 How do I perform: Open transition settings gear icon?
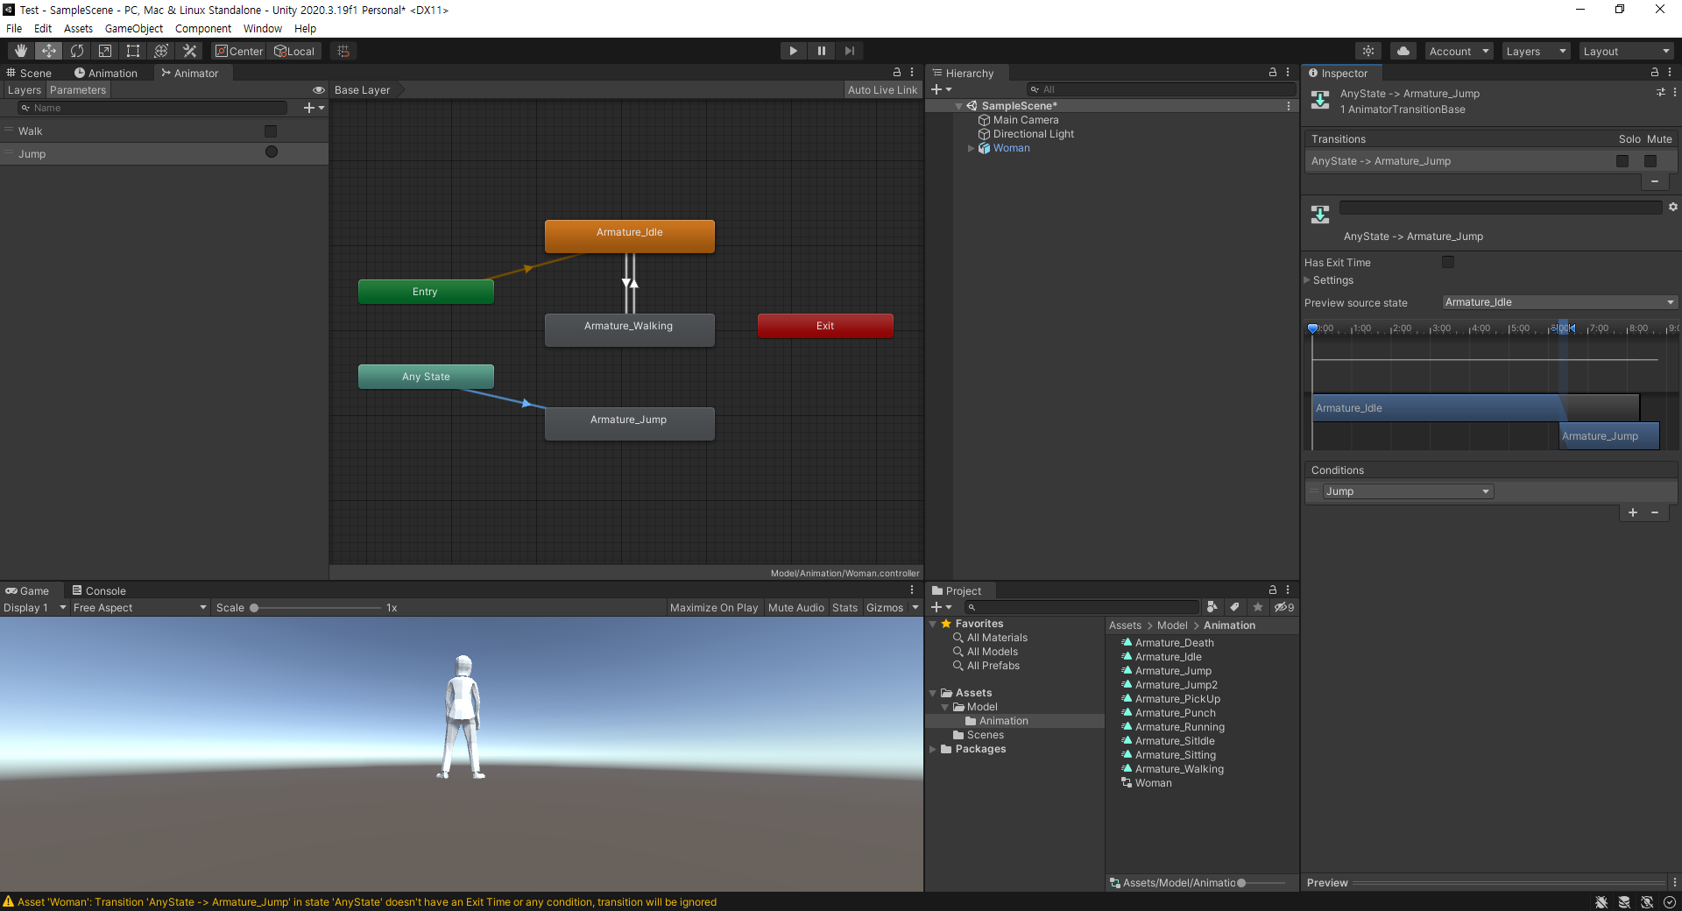(x=1672, y=208)
